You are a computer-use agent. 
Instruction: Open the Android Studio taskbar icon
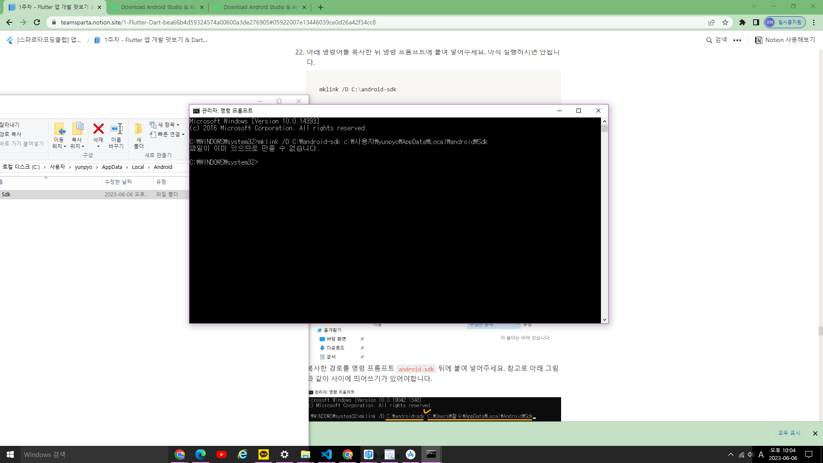coord(411,454)
